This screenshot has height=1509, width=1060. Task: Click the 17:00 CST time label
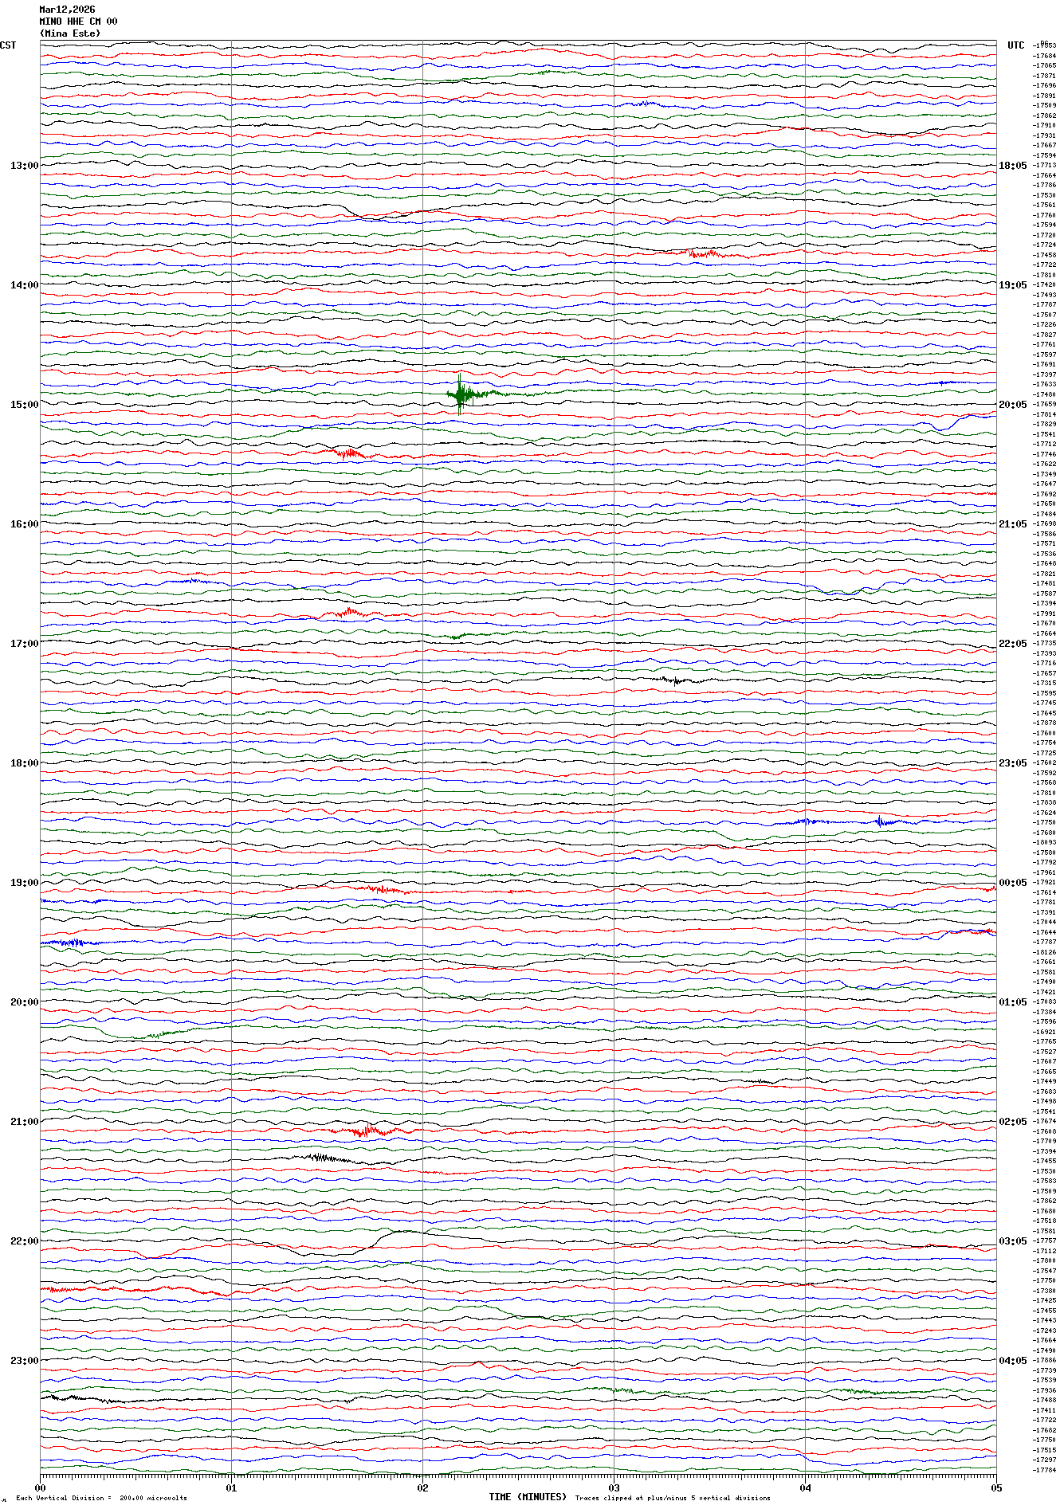[x=24, y=644]
